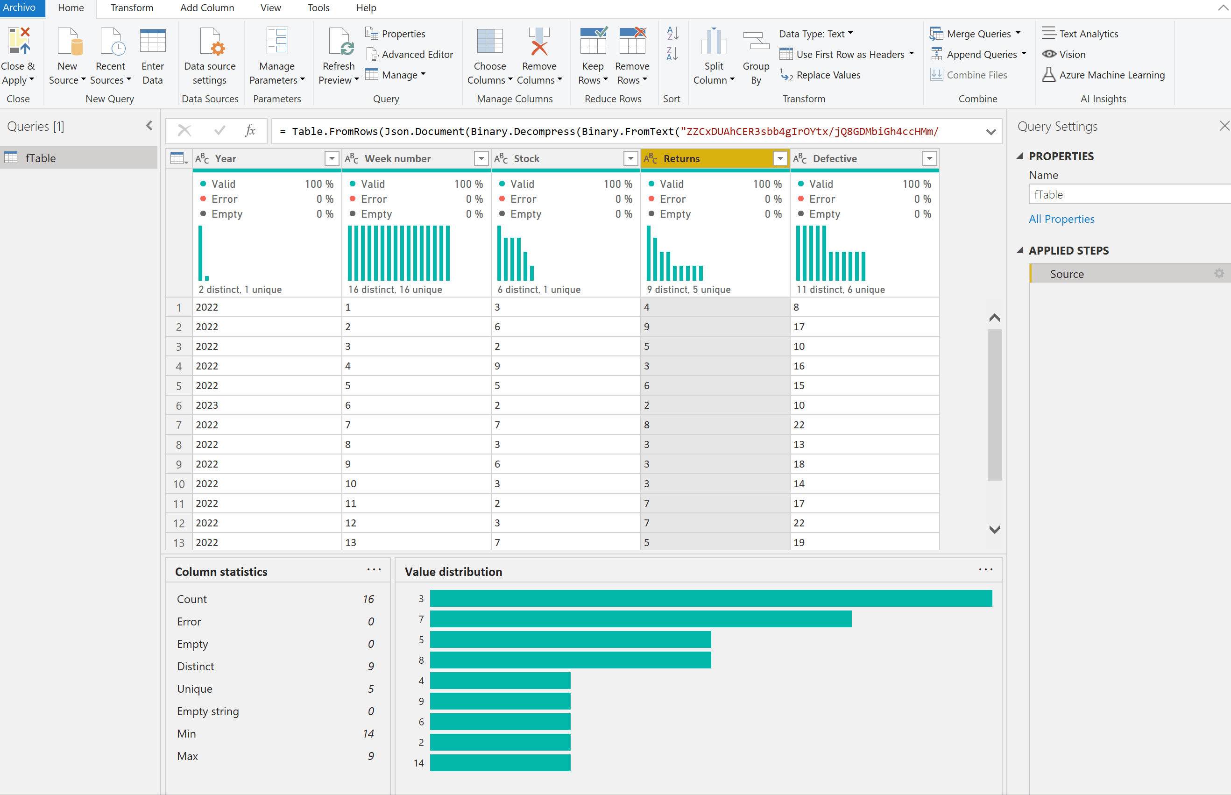This screenshot has height=795, width=1231.
Task: Sort descending with Z-A icon
Action: [672, 54]
